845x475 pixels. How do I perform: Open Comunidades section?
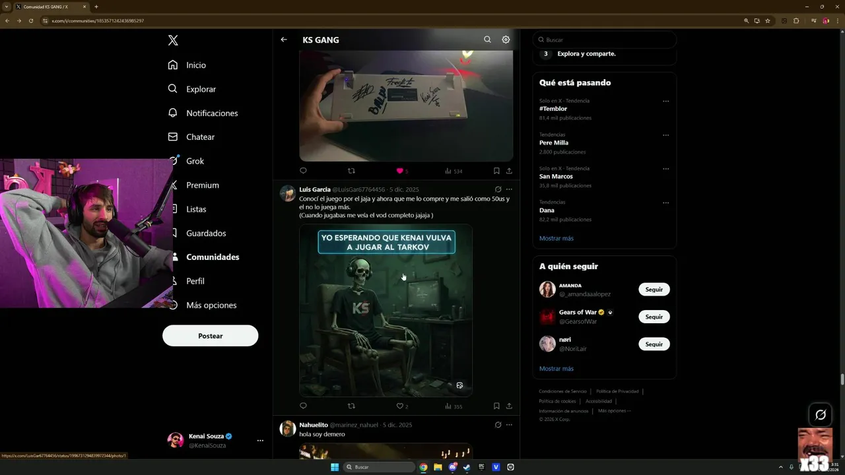pos(213,257)
